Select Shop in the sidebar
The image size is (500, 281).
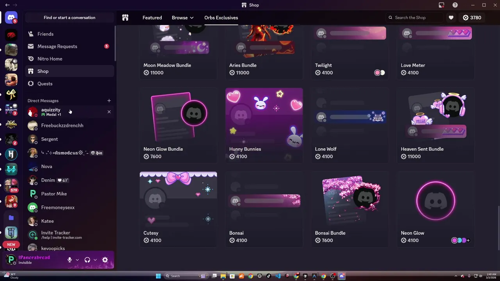(70, 71)
